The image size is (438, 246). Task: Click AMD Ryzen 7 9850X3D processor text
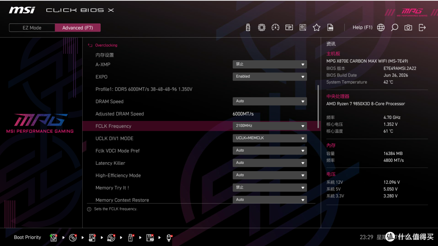pyautogui.click(x=365, y=104)
